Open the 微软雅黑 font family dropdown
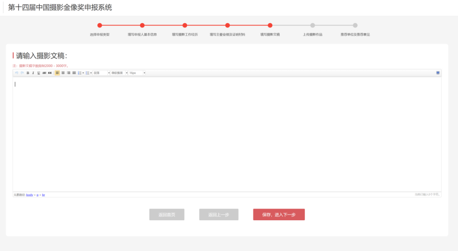The width and height of the screenshot is (458, 251). point(119,73)
